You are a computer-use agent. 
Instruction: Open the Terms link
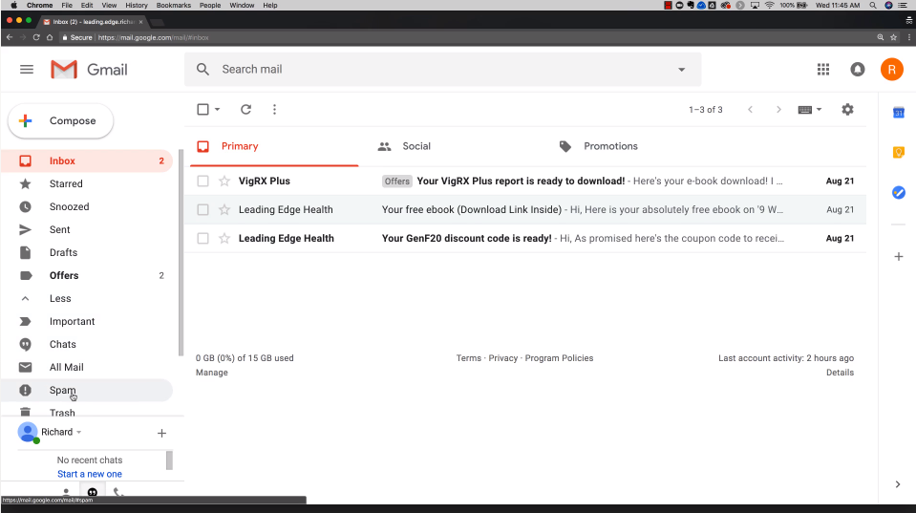(x=469, y=358)
